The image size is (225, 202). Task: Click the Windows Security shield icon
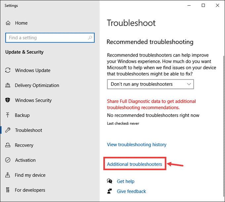click(x=8, y=100)
